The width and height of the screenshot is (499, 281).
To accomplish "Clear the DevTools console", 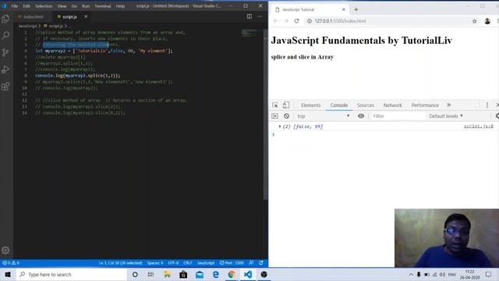I will tap(286, 116).
